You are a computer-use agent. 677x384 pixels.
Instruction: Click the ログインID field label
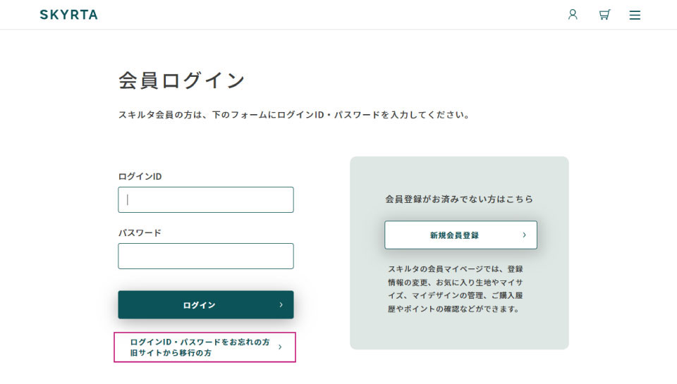coord(140,176)
